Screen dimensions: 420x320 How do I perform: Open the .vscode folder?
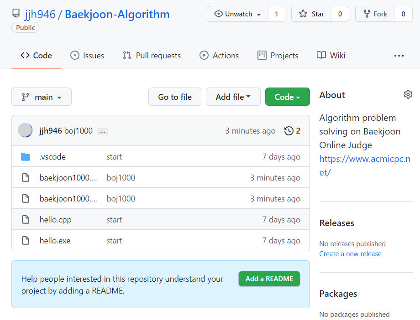(52, 157)
